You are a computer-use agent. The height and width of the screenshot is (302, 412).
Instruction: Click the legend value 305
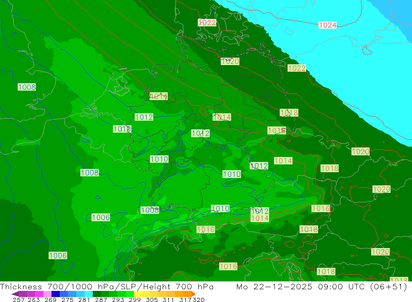tap(151, 300)
